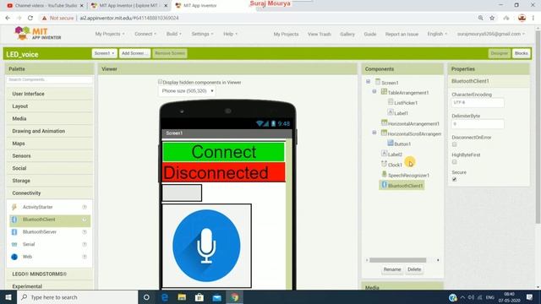This screenshot has width=541, height=304.
Task: Open the English language dropdown
Action: [437, 34]
